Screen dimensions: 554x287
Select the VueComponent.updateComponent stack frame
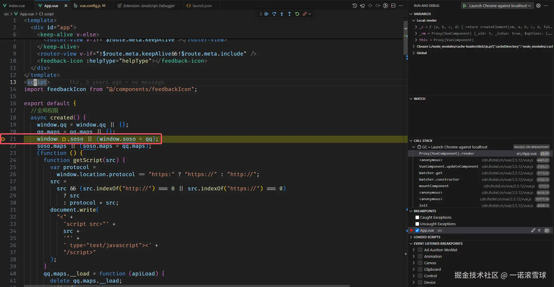click(x=481, y=167)
